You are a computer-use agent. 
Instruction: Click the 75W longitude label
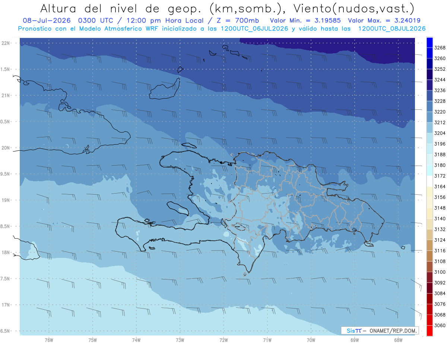(x=93, y=340)
